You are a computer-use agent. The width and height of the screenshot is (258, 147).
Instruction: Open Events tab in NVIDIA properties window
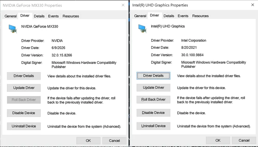pyautogui.click(x=53, y=16)
